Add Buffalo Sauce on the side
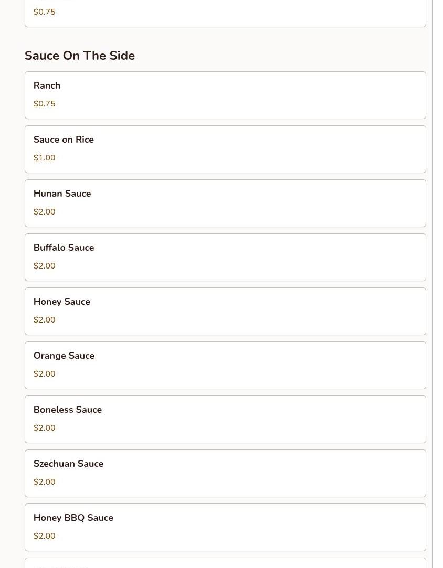 click(x=225, y=257)
